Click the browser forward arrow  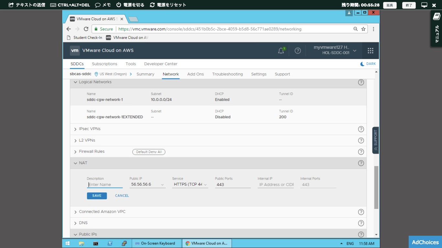[x=77, y=29]
